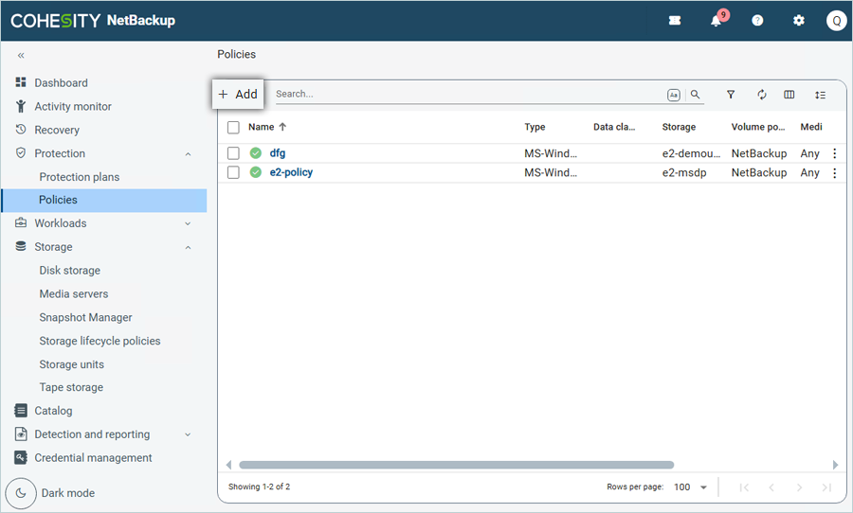853x513 pixels.
Task: Open the notifications bell icon
Action: [717, 21]
